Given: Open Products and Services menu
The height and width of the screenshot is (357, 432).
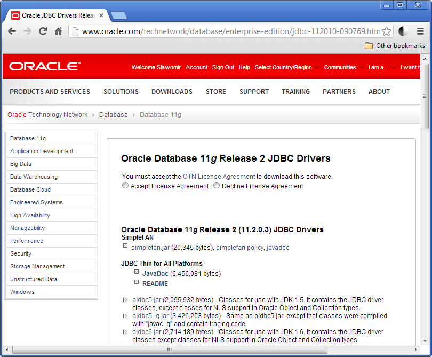Looking at the screenshot, I should (50, 92).
